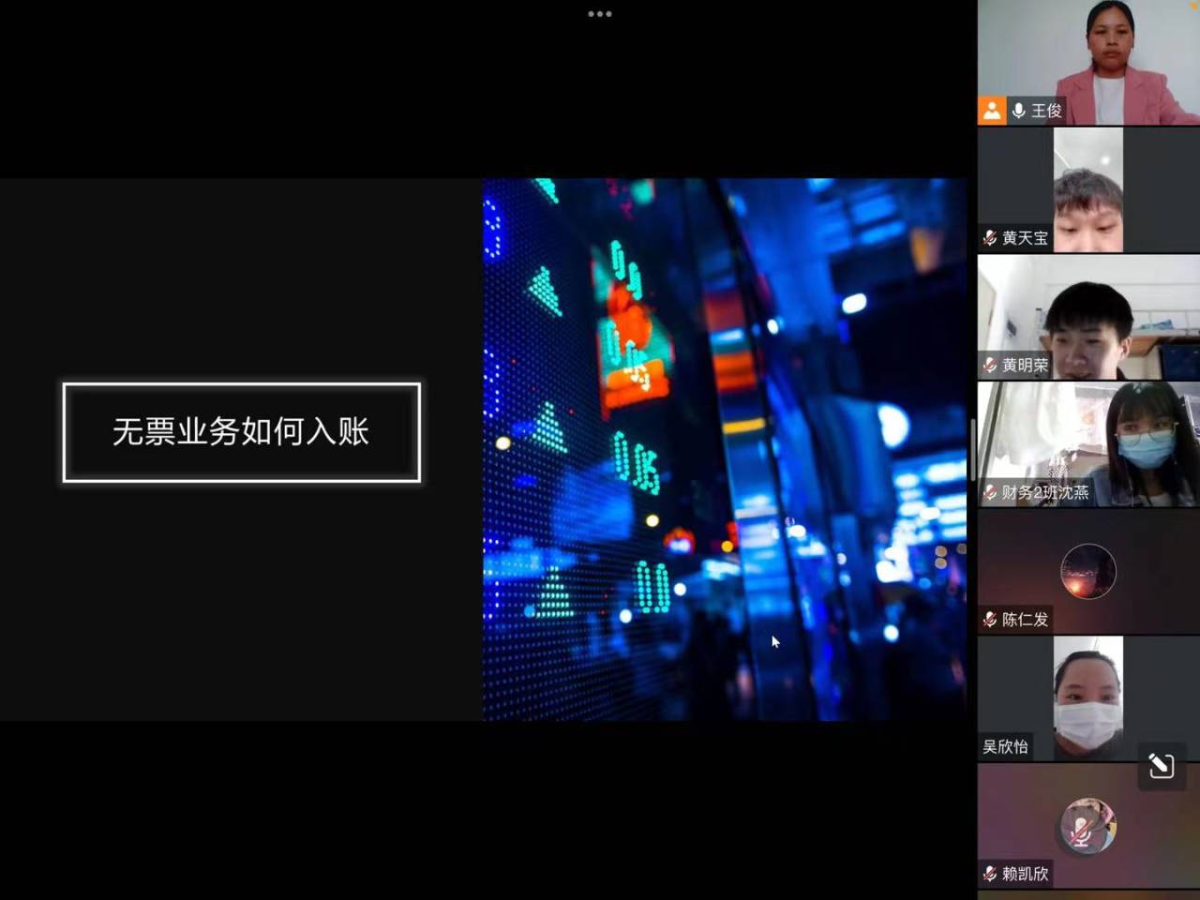Open the three-dot menu at top

(x=600, y=14)
